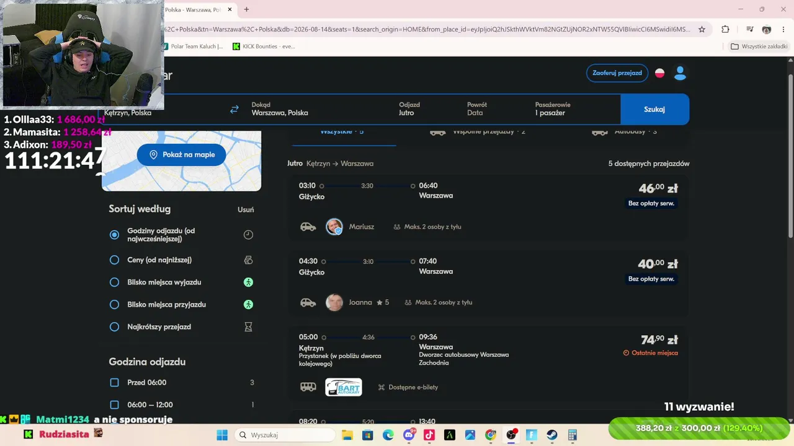
Task: Open the Windows Start menu
Action: tap(222, 435)
